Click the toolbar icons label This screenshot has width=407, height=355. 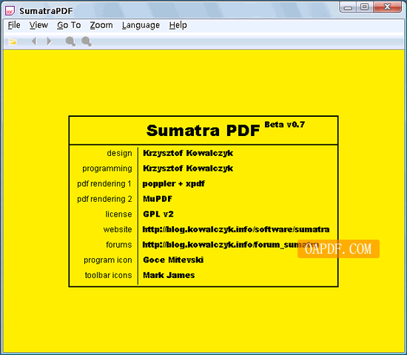pyautogui.click(x=108, y=275)
